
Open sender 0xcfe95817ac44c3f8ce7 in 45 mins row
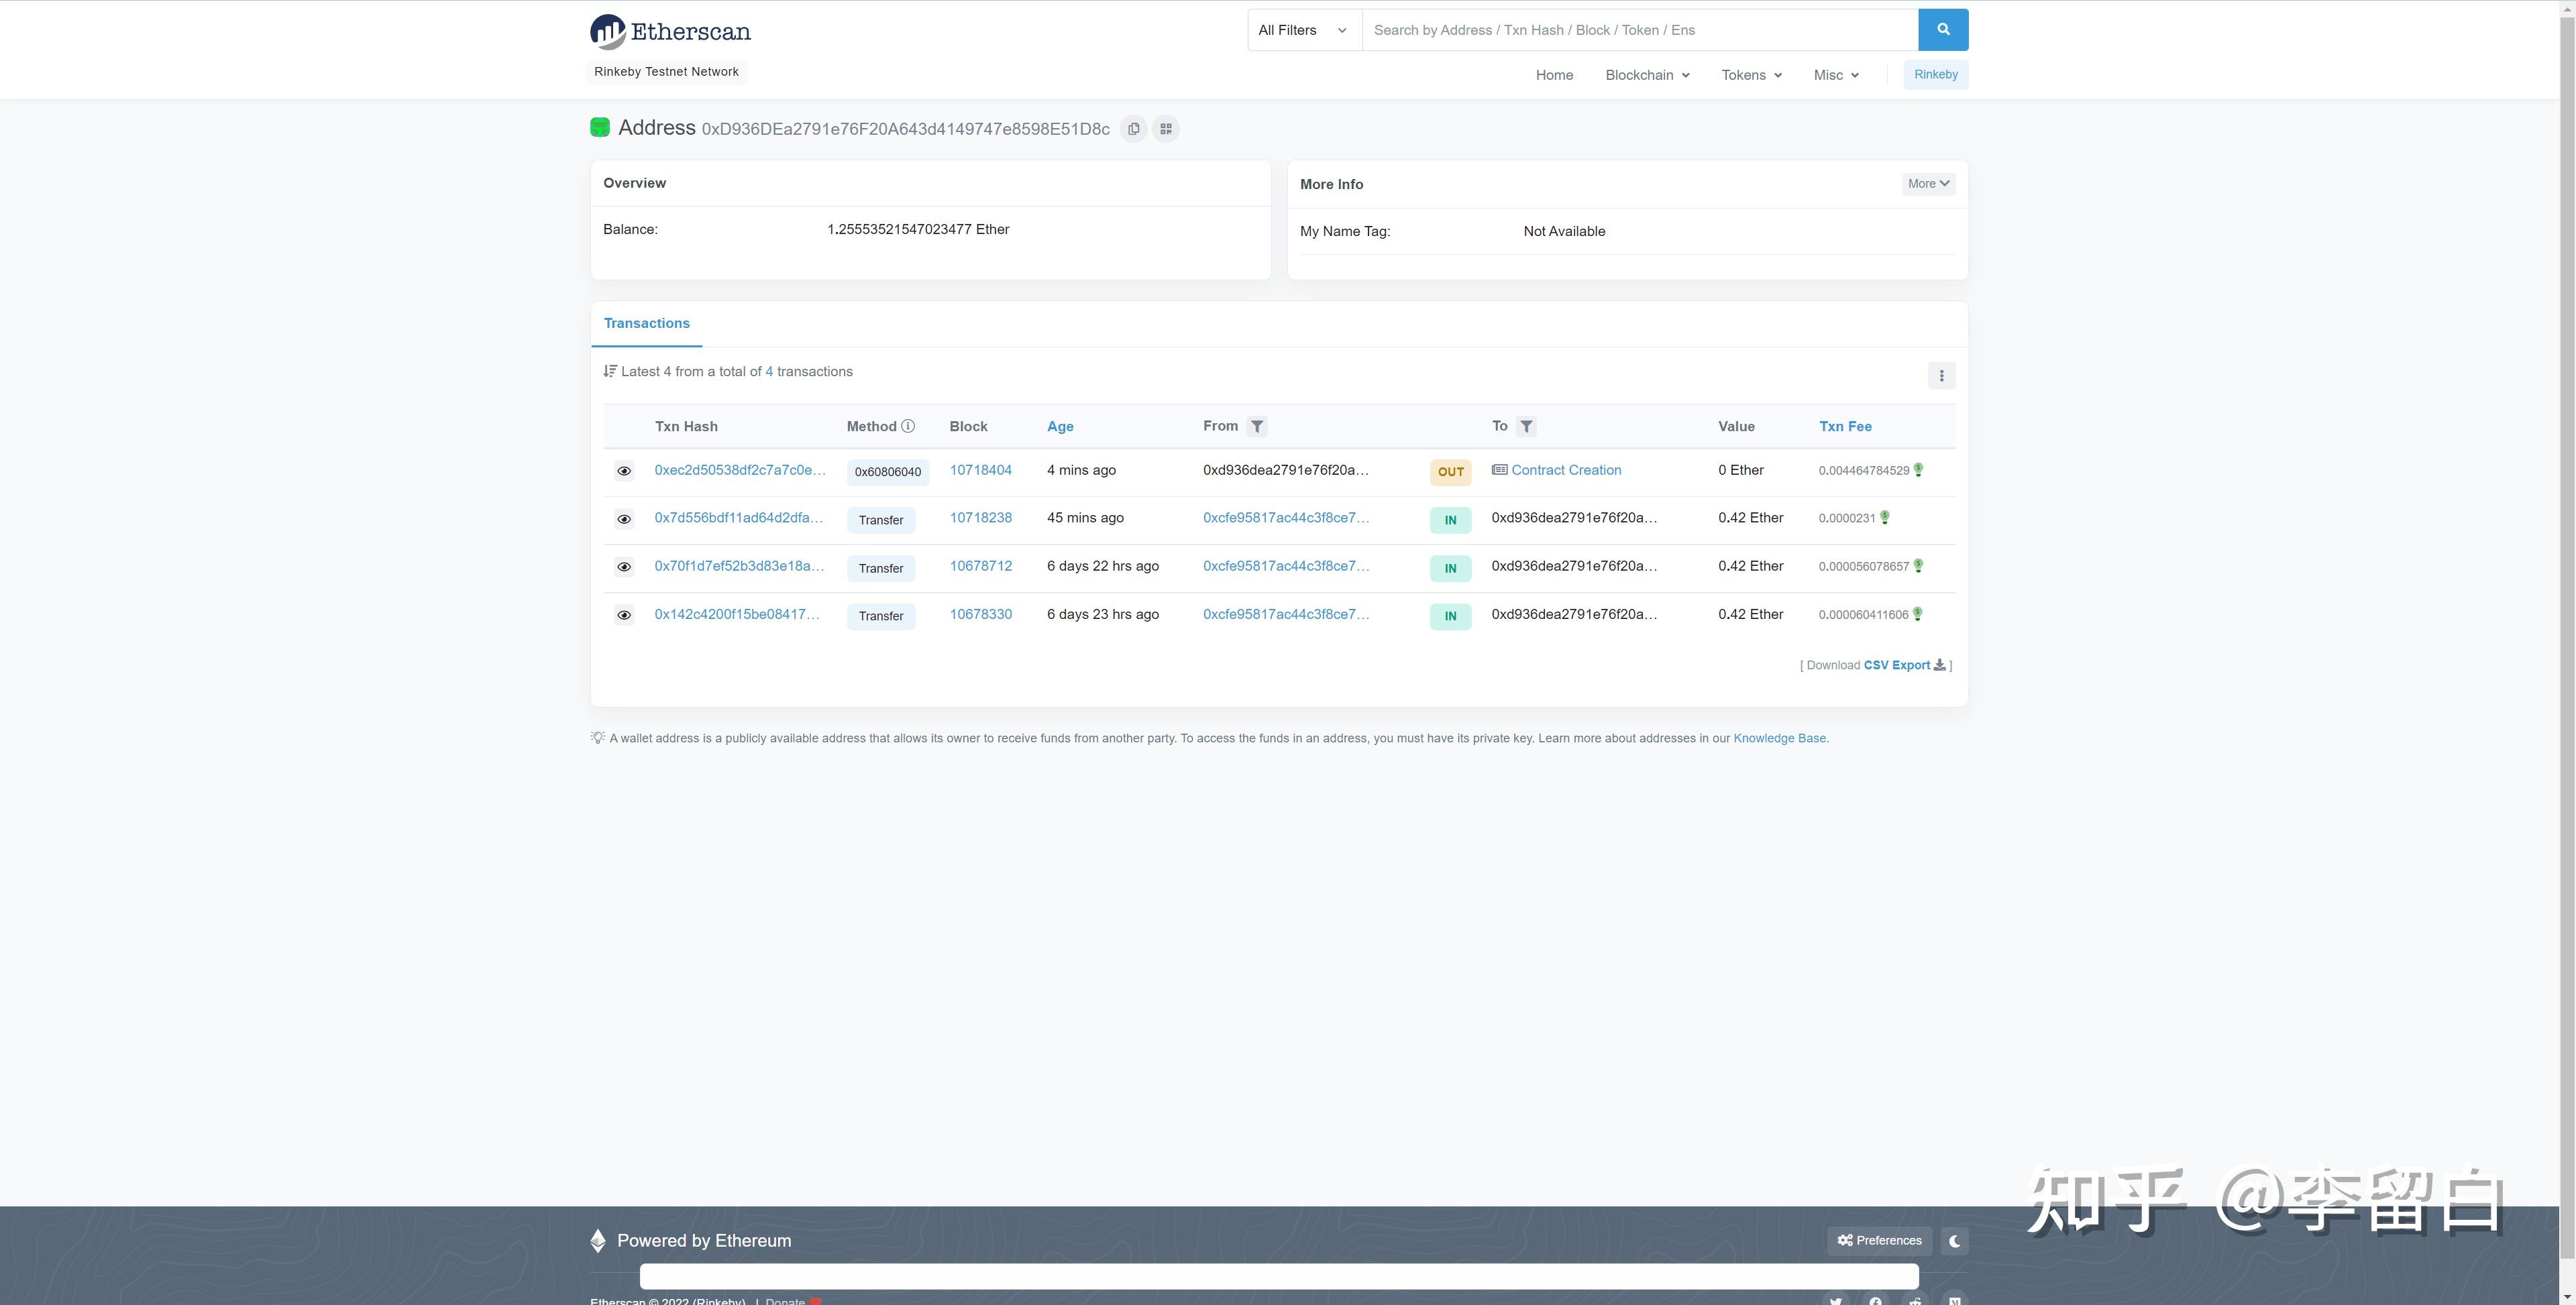coord(1286,518)
